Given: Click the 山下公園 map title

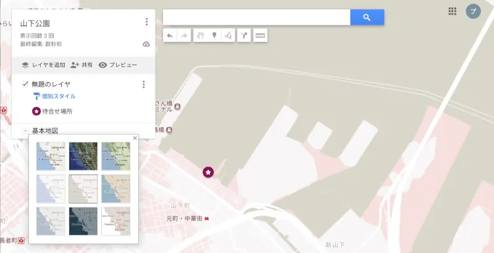Looking at the screenshot, I should (x=35, y=23).
